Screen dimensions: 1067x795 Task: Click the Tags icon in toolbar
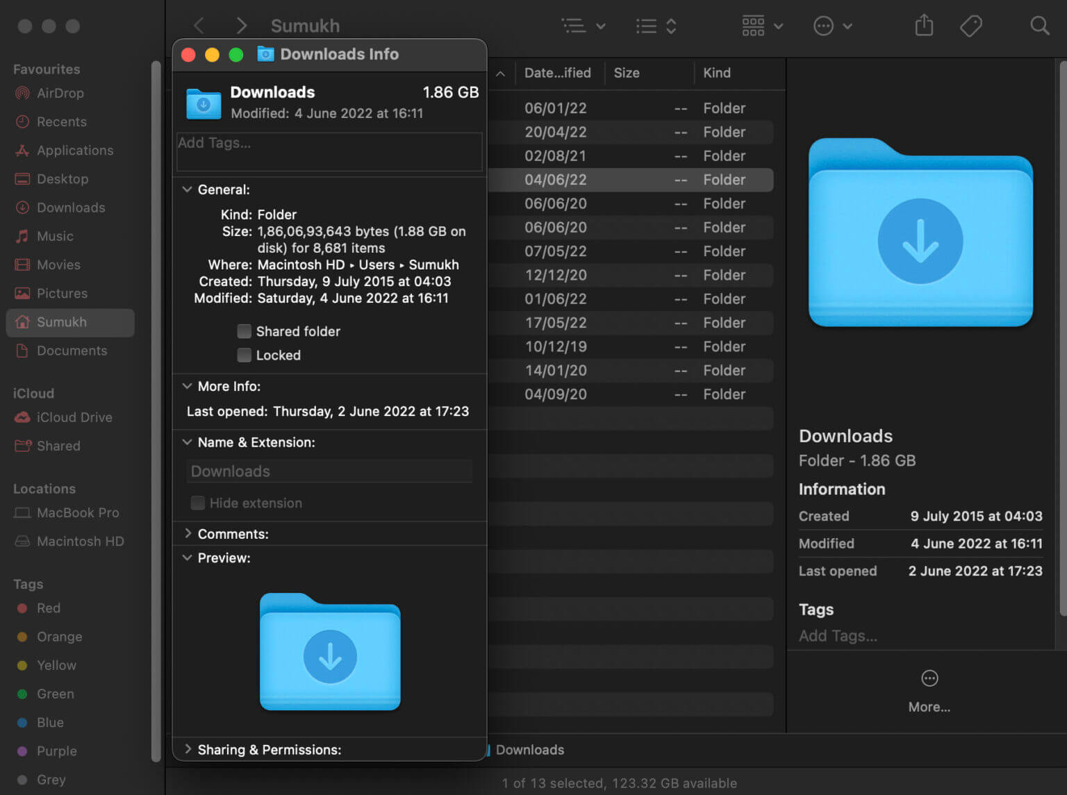point(970,26)
